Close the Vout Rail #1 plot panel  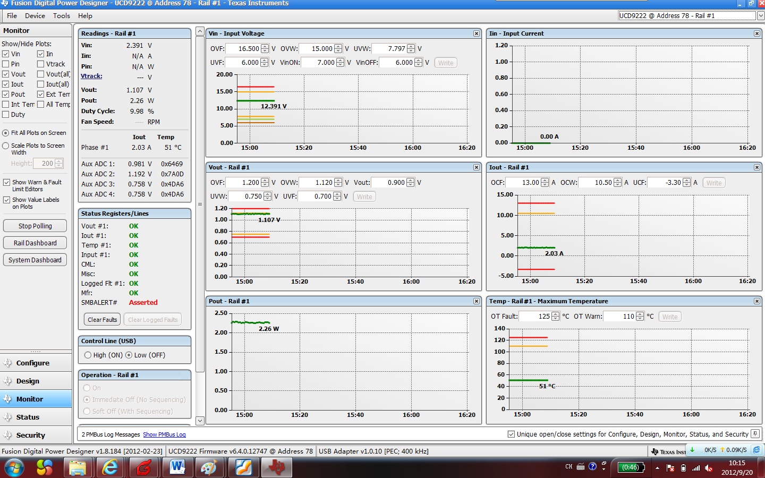[x=477, y=167]
